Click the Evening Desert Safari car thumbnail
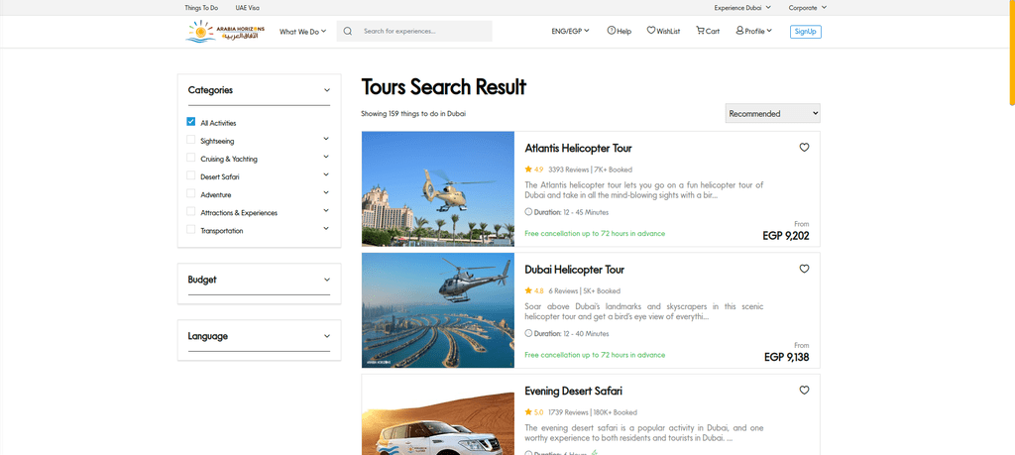1015x455 pixels. tap(437, 415)
